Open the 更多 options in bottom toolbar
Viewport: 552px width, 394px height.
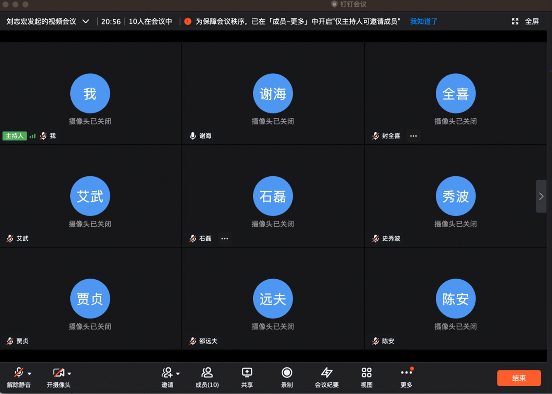(406, 373)
